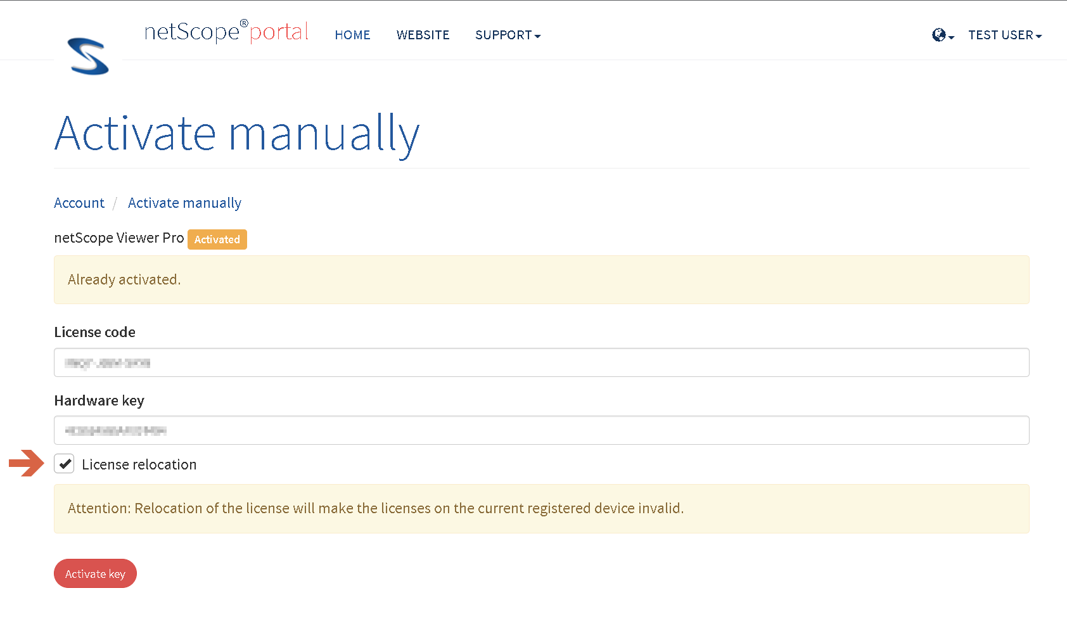Click the Activate manually page heading
Screen dimensions: 1067x638
click(x=237, y=134)
